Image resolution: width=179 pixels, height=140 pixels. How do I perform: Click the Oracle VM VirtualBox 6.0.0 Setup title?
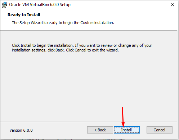pyautogui.click(x=40, y=5)
